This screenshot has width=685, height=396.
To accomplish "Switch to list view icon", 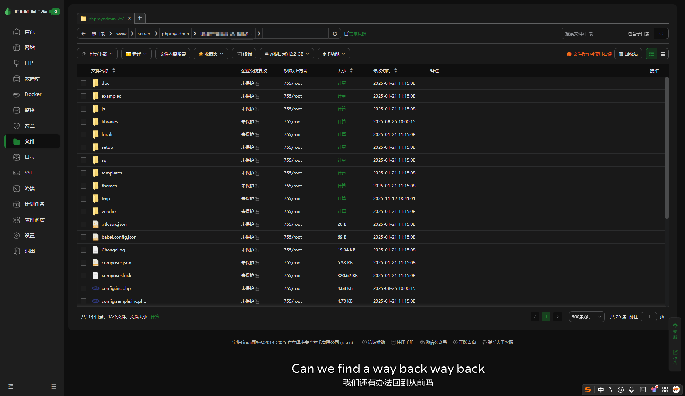I will (651, 54).
